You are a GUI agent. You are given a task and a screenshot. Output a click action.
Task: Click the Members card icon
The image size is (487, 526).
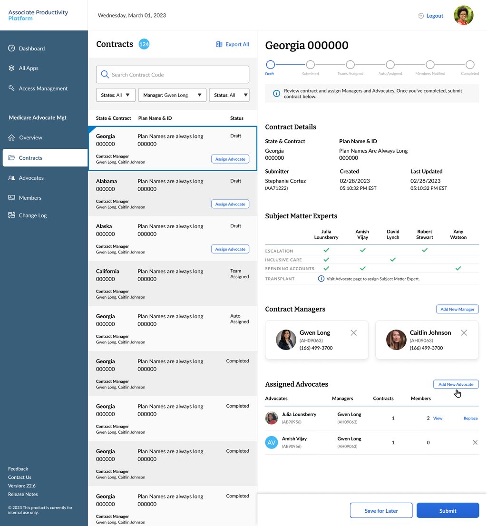(x=11, y=197)
